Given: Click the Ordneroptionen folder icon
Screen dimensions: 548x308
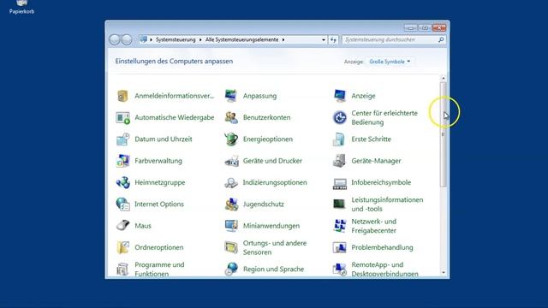Looking at the screenshot, I should [x=122, y=247].
